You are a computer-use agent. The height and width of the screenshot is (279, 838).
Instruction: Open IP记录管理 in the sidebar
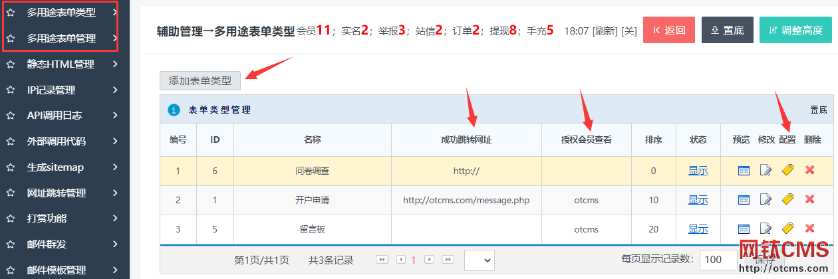pos(63,90)
